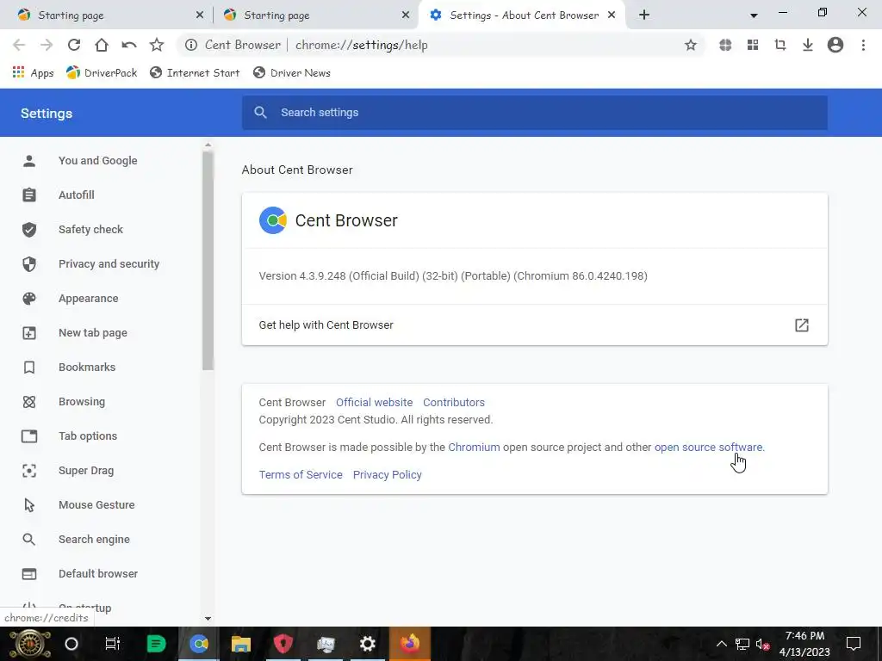Open Default browser settings
This screenshot has width=882, height=661.
100,574
